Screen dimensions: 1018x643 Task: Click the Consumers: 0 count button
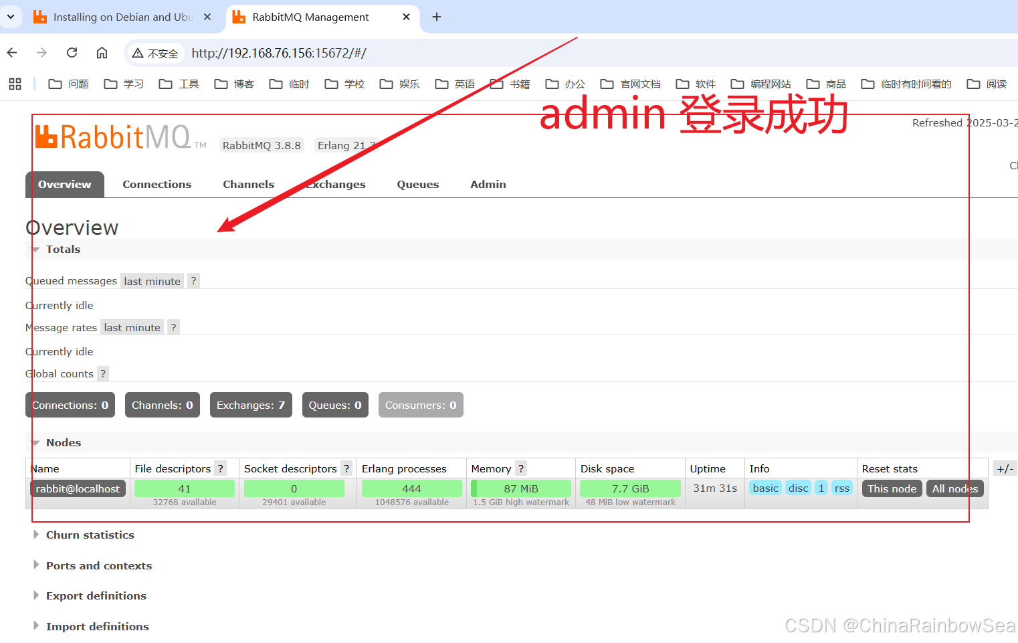click(421, 405)
